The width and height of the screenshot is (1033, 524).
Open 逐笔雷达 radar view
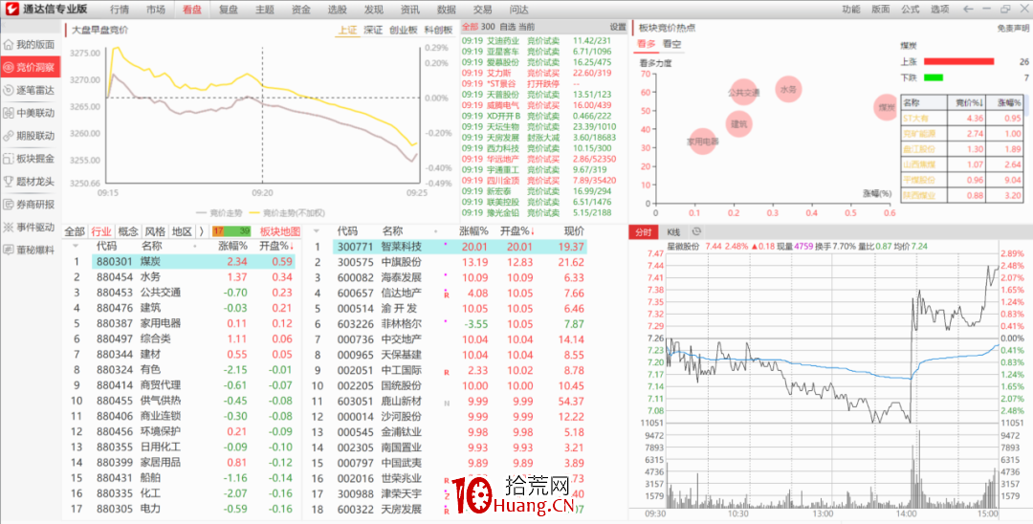[x=31, y=90]
